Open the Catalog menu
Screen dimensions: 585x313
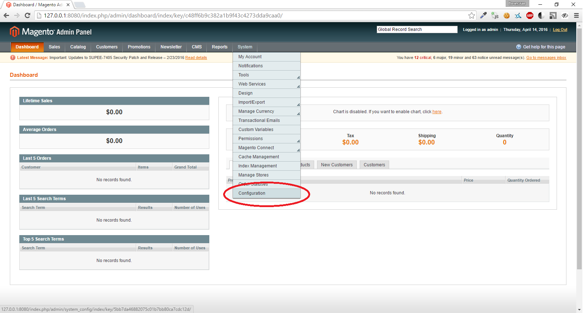click(x=78, y=47)
